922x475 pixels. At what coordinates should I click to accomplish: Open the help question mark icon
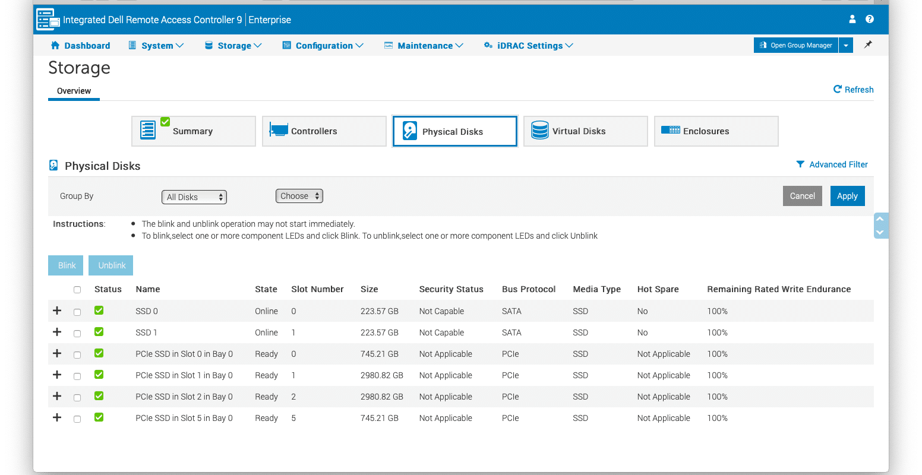tap(870, 19)
